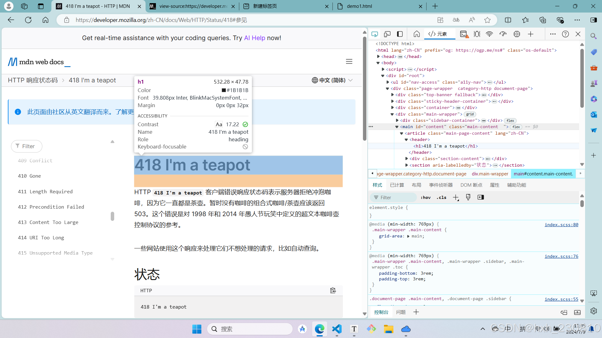
Task: Switch to the 已计算 computed tab
Action: (x=397, y=185)
